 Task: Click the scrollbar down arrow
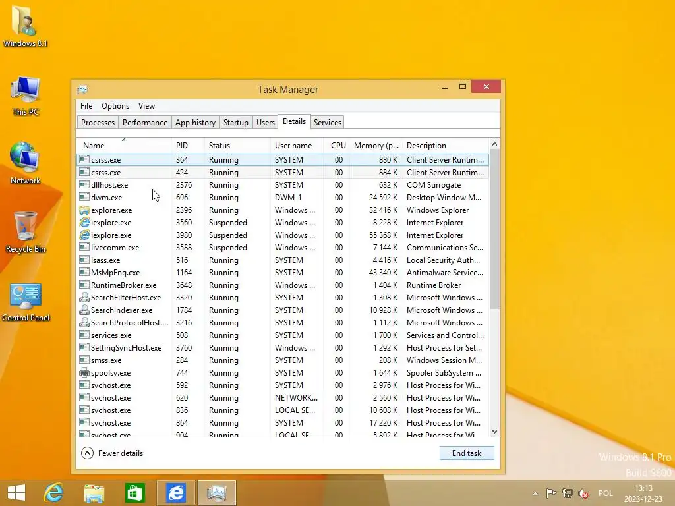click(x=494, y=432)
